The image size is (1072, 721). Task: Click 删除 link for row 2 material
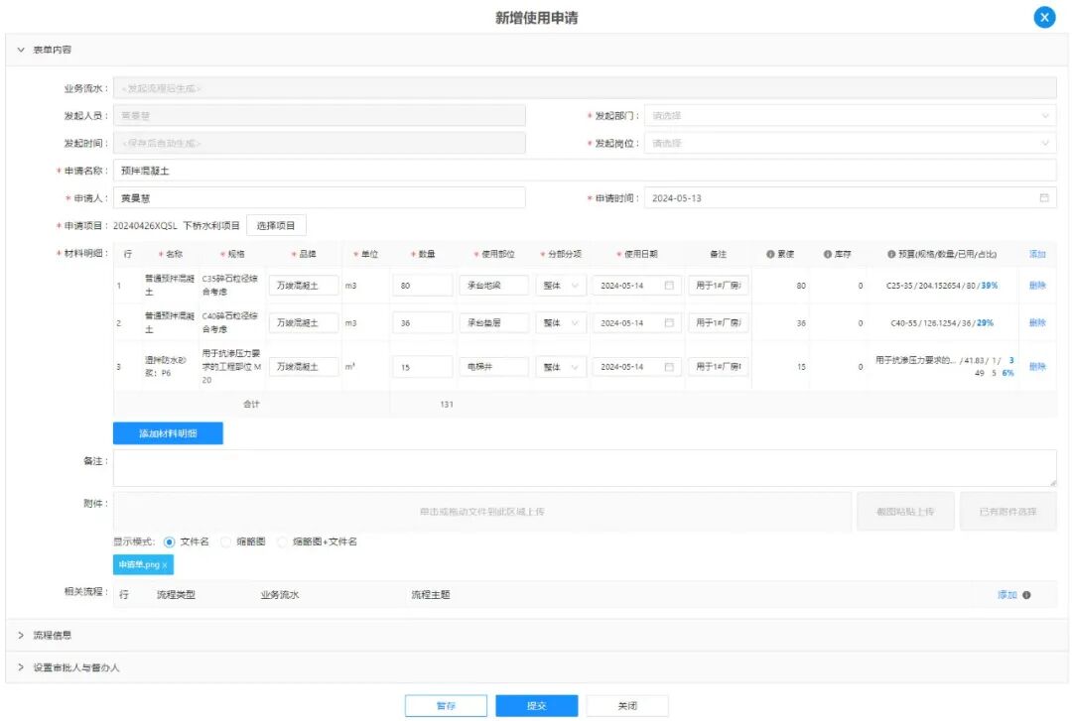pyautogui.click(x=1037, y=323)
